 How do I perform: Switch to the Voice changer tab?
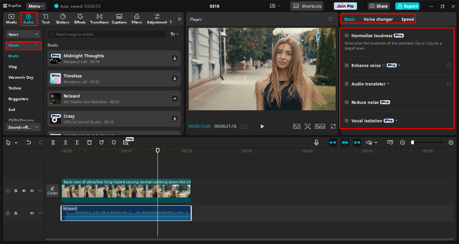[x=378, y=19]
